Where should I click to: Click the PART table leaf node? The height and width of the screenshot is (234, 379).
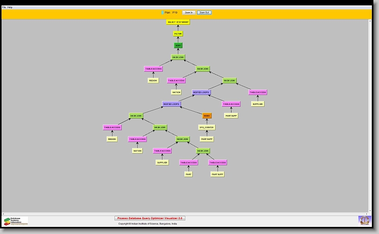point(189,174)
